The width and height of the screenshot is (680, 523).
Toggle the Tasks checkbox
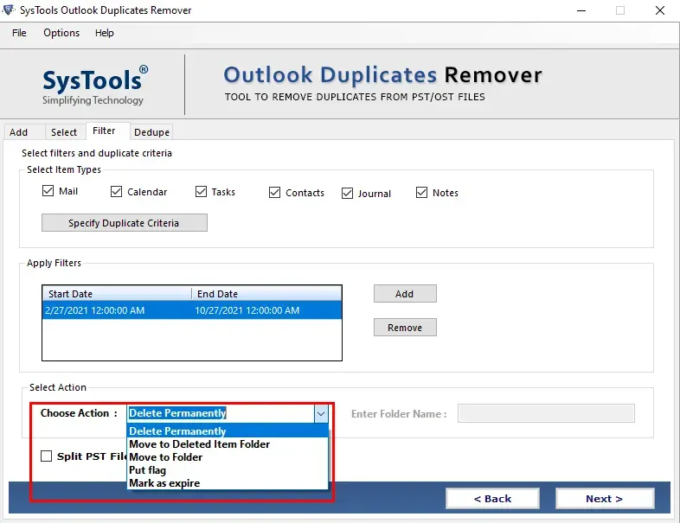(201, 192)
